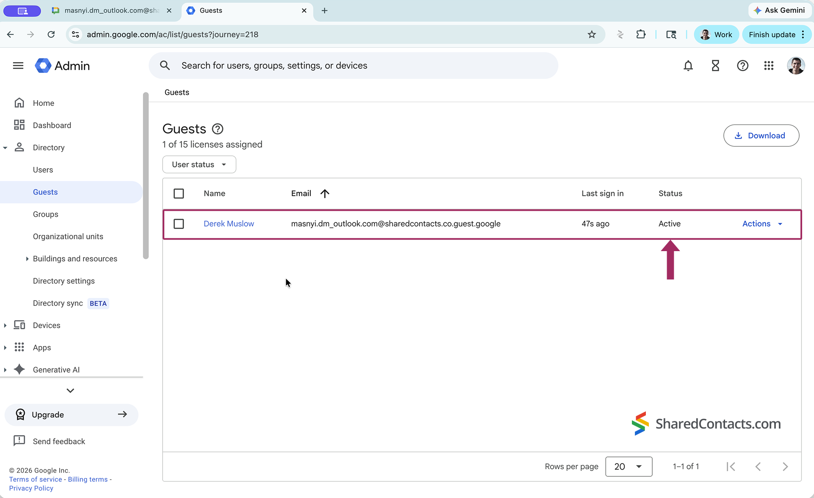Open the User status filter dropdown

point(199,164)
